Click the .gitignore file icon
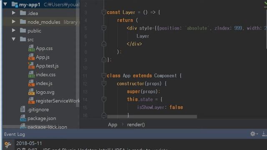 pyautogui.click(x=23, y=109)
